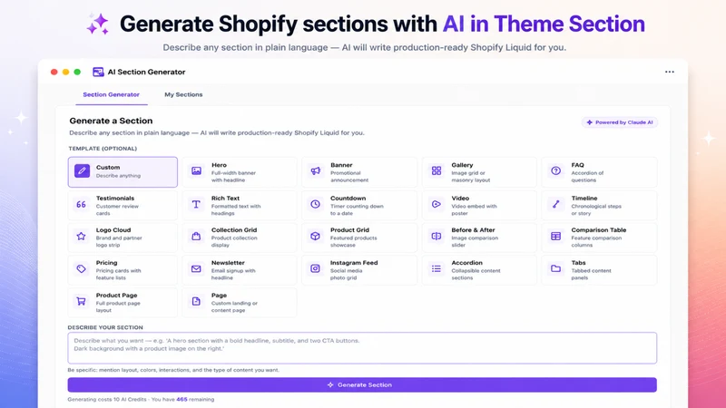The width and height of the screenshot is (726, 408).
Task: Choose the Hero template image icon
Action: (x=196, y=170)
